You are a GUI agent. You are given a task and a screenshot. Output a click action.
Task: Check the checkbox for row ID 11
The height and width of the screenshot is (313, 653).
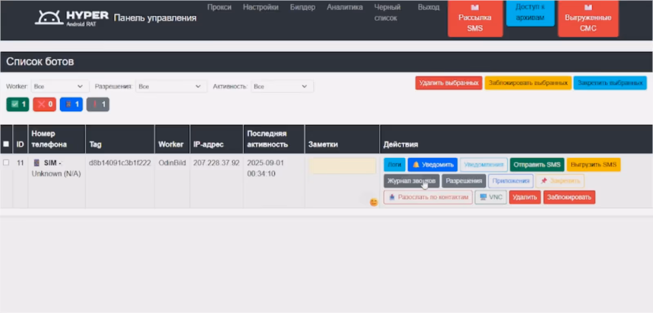[6, 163]
